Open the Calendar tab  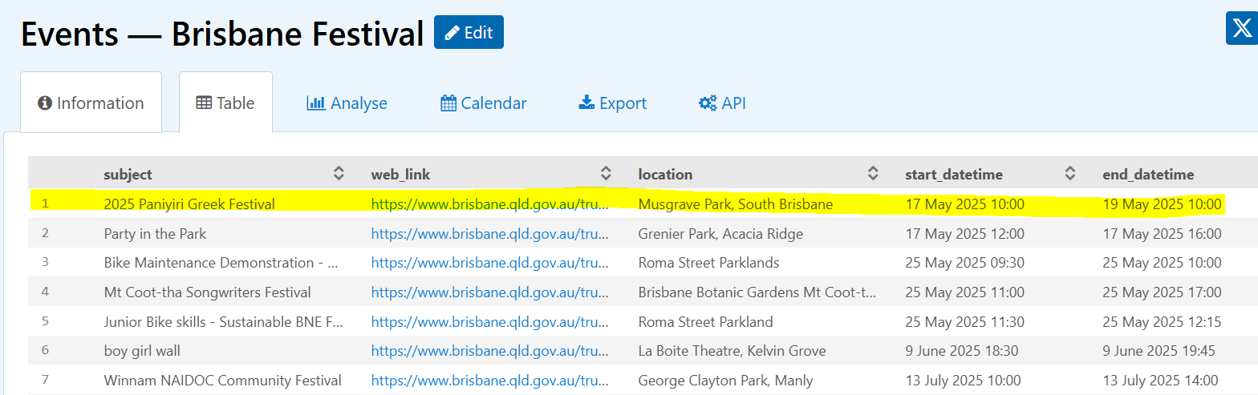[x=483, y=103]
